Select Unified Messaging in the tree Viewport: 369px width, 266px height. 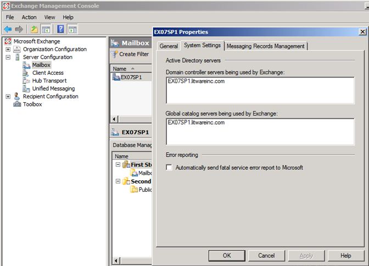pyautogui.click(x=53, y=88)
